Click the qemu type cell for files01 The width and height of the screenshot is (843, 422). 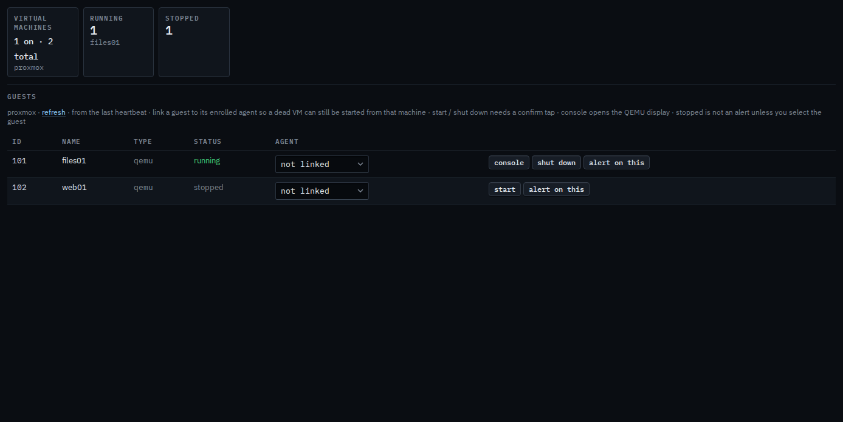pyautogui.click(x=143, y=161)
